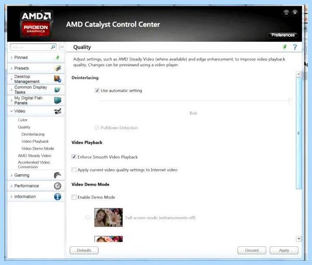
Task: Click the green pin icon beside Pinned
Action: 57,58
